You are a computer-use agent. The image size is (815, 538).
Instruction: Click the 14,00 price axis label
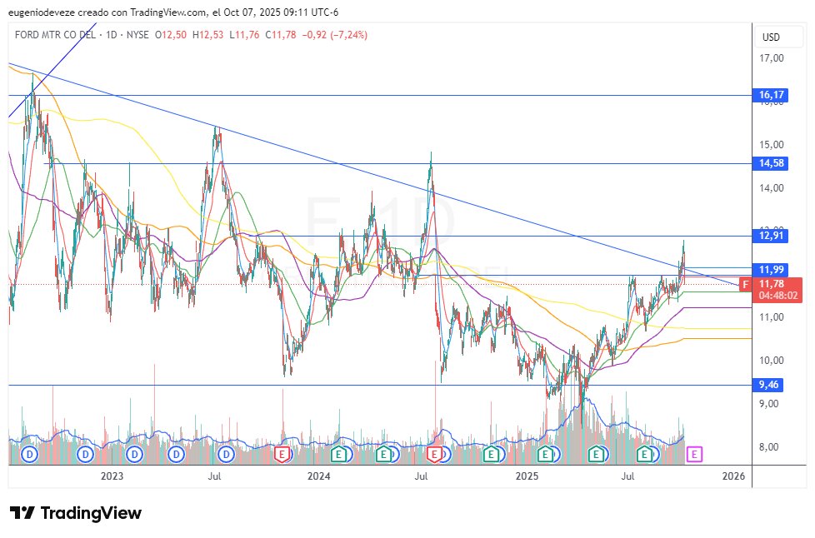(x=772, y=188)
